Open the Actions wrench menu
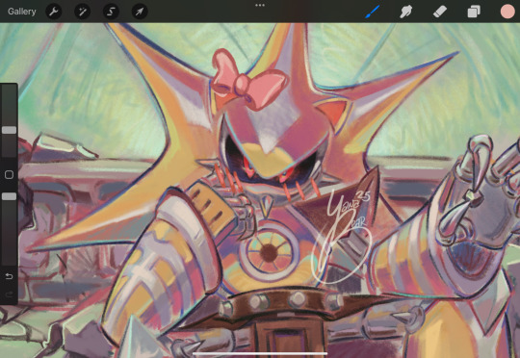The height and width of the screenshot is (358, 520). pyautogui.click(x=53, y=12)
